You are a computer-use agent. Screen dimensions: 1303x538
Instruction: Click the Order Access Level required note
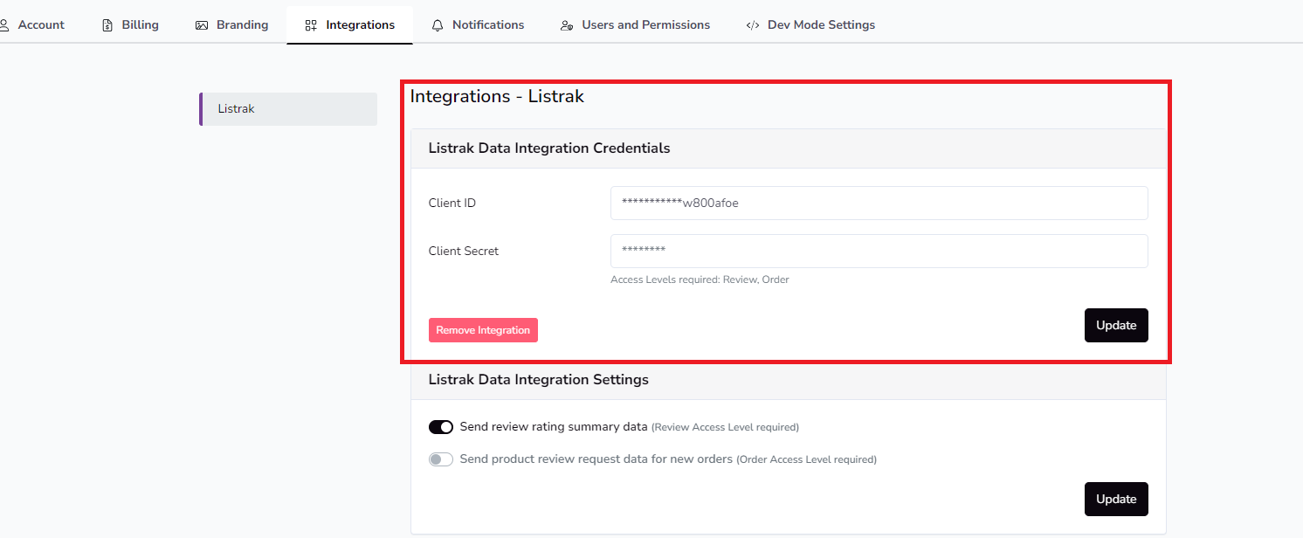point(806,459)
